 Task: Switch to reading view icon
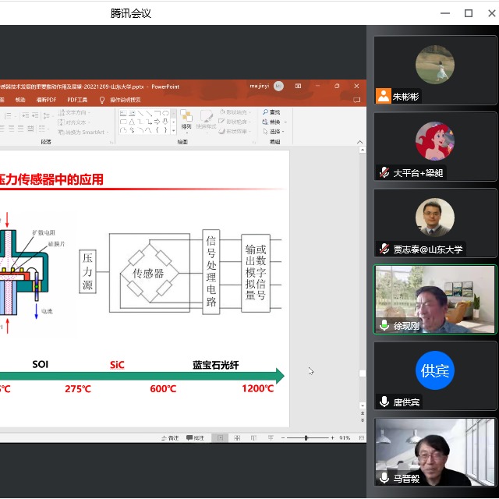[253, 438]
